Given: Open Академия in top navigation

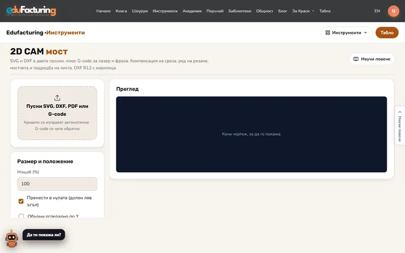Looking at the screenshot, I should (x=192, y=11).
